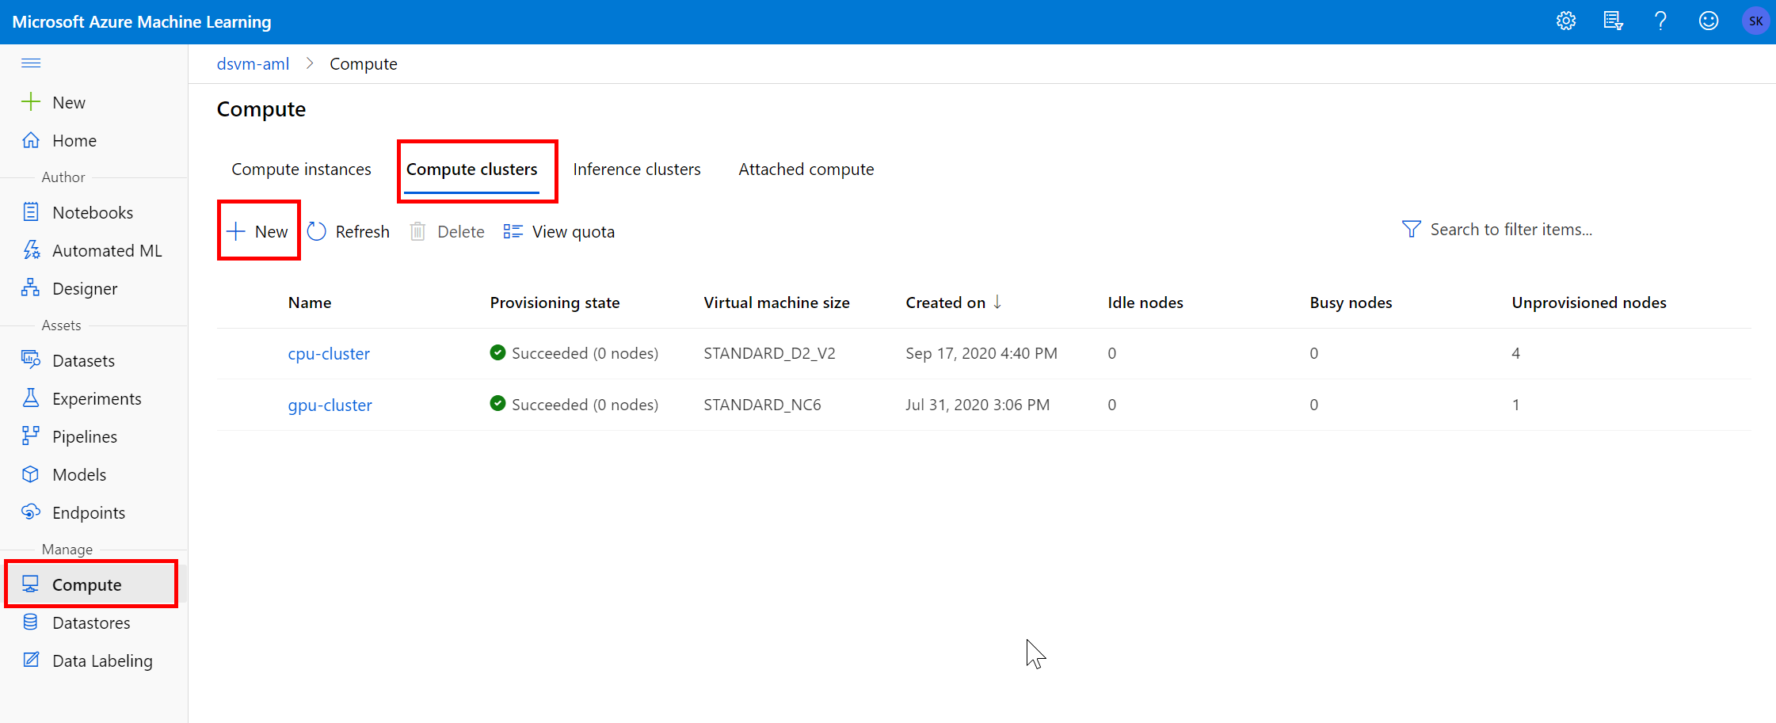Open the Attached compute tab
1776x723 pixels.
coord(806,169)
